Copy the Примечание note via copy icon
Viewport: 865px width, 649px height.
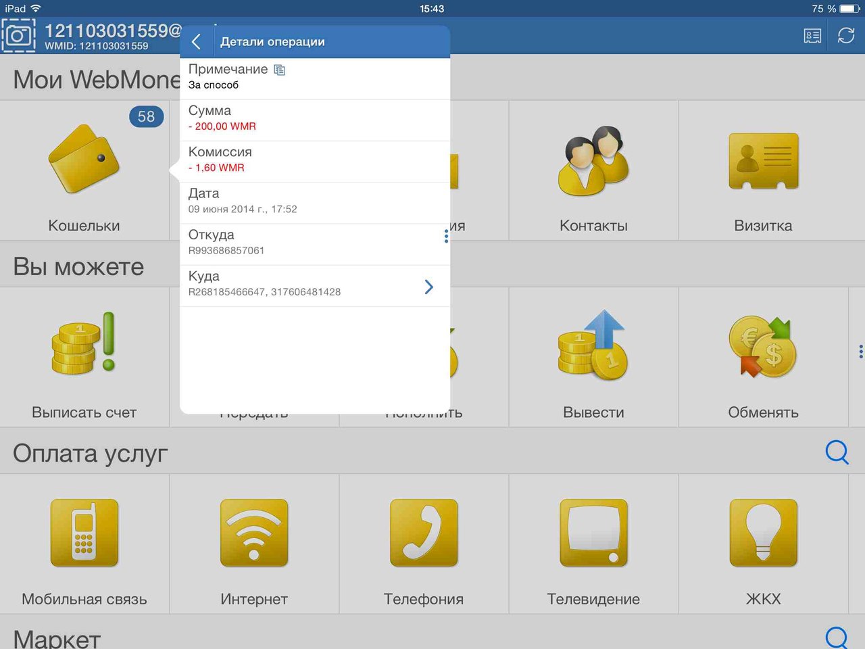pyautogui.click(x=280, y=70)
